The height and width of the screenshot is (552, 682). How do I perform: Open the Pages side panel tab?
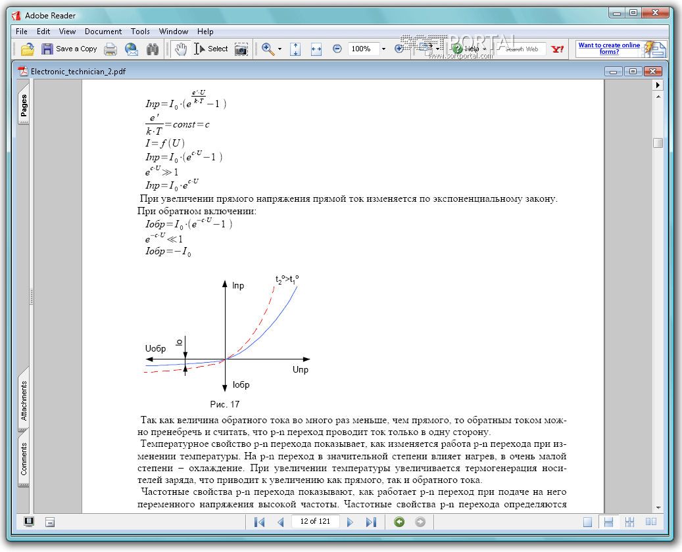tap(24, 104)
